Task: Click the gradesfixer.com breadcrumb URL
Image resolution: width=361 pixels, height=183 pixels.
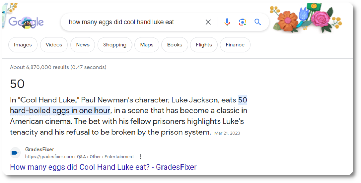Action: pyautogui.click(x=49, y=157)
